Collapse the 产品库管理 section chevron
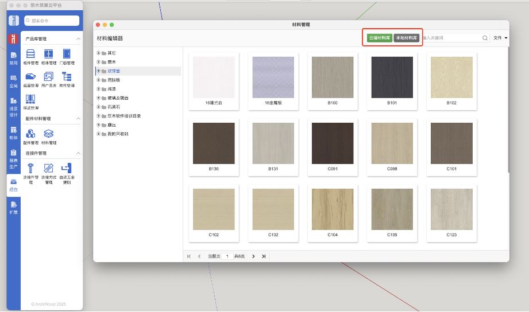The width and height of the screenshot is (529, 312). point(78,39)
